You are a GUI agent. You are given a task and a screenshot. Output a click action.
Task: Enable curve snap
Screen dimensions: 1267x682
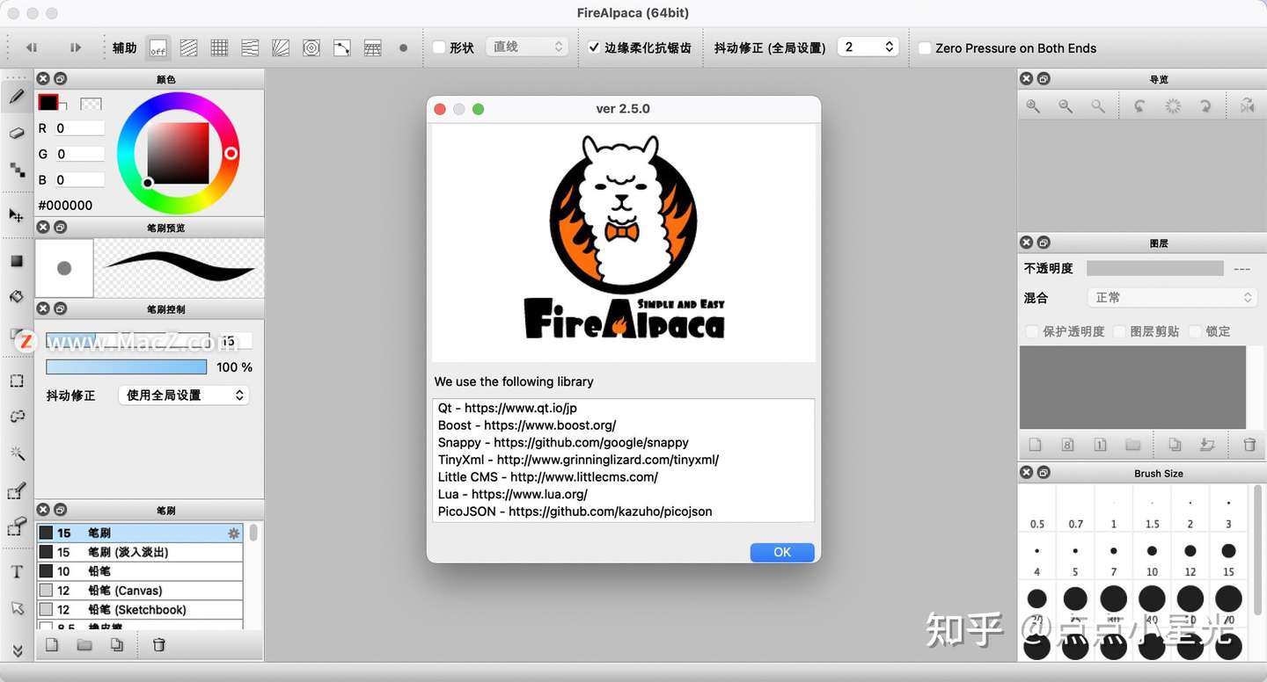coord(342,47)
